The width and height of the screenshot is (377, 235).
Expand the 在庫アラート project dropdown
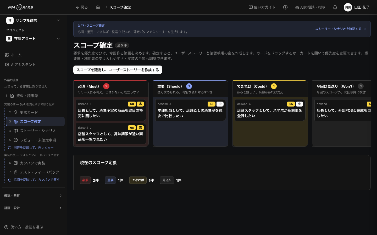point(58,39)
